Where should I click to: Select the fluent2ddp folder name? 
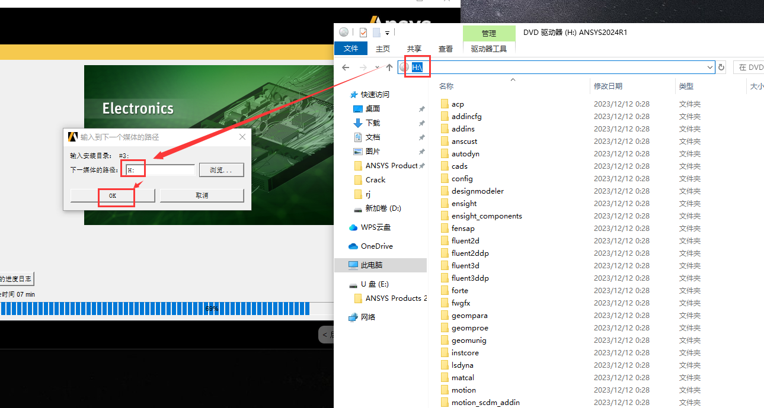470,253
